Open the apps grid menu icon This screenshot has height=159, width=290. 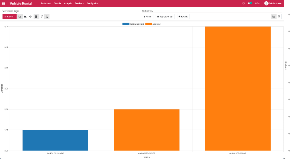tap(3, 3)
